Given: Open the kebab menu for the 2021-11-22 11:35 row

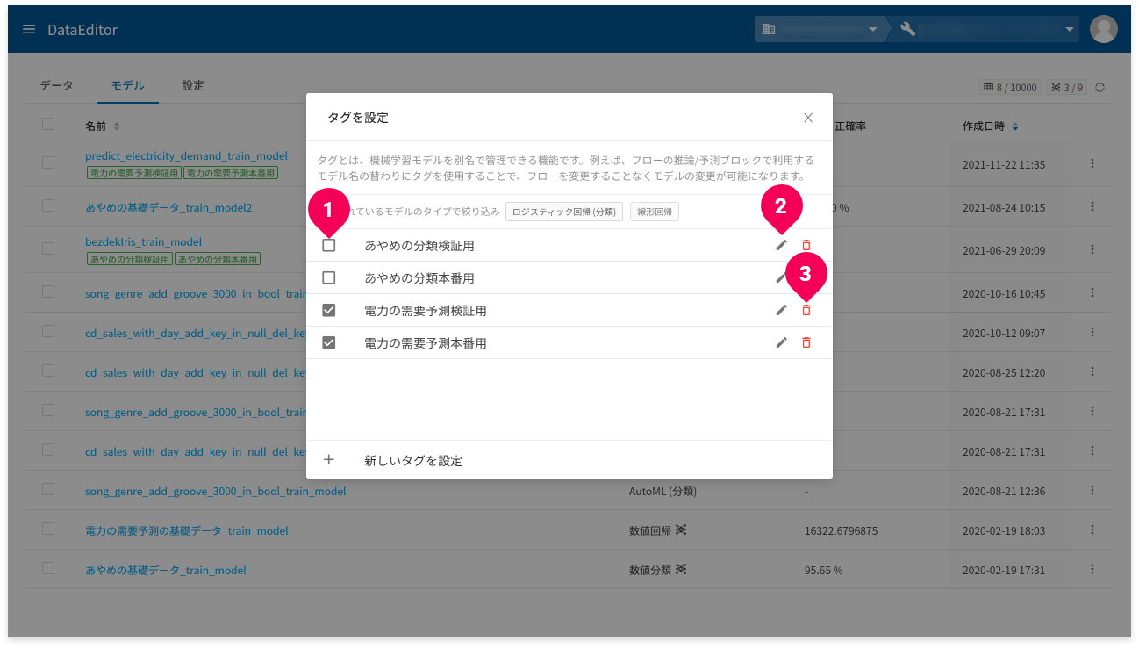Looking at the screenshot, I should pos(1092,163).
